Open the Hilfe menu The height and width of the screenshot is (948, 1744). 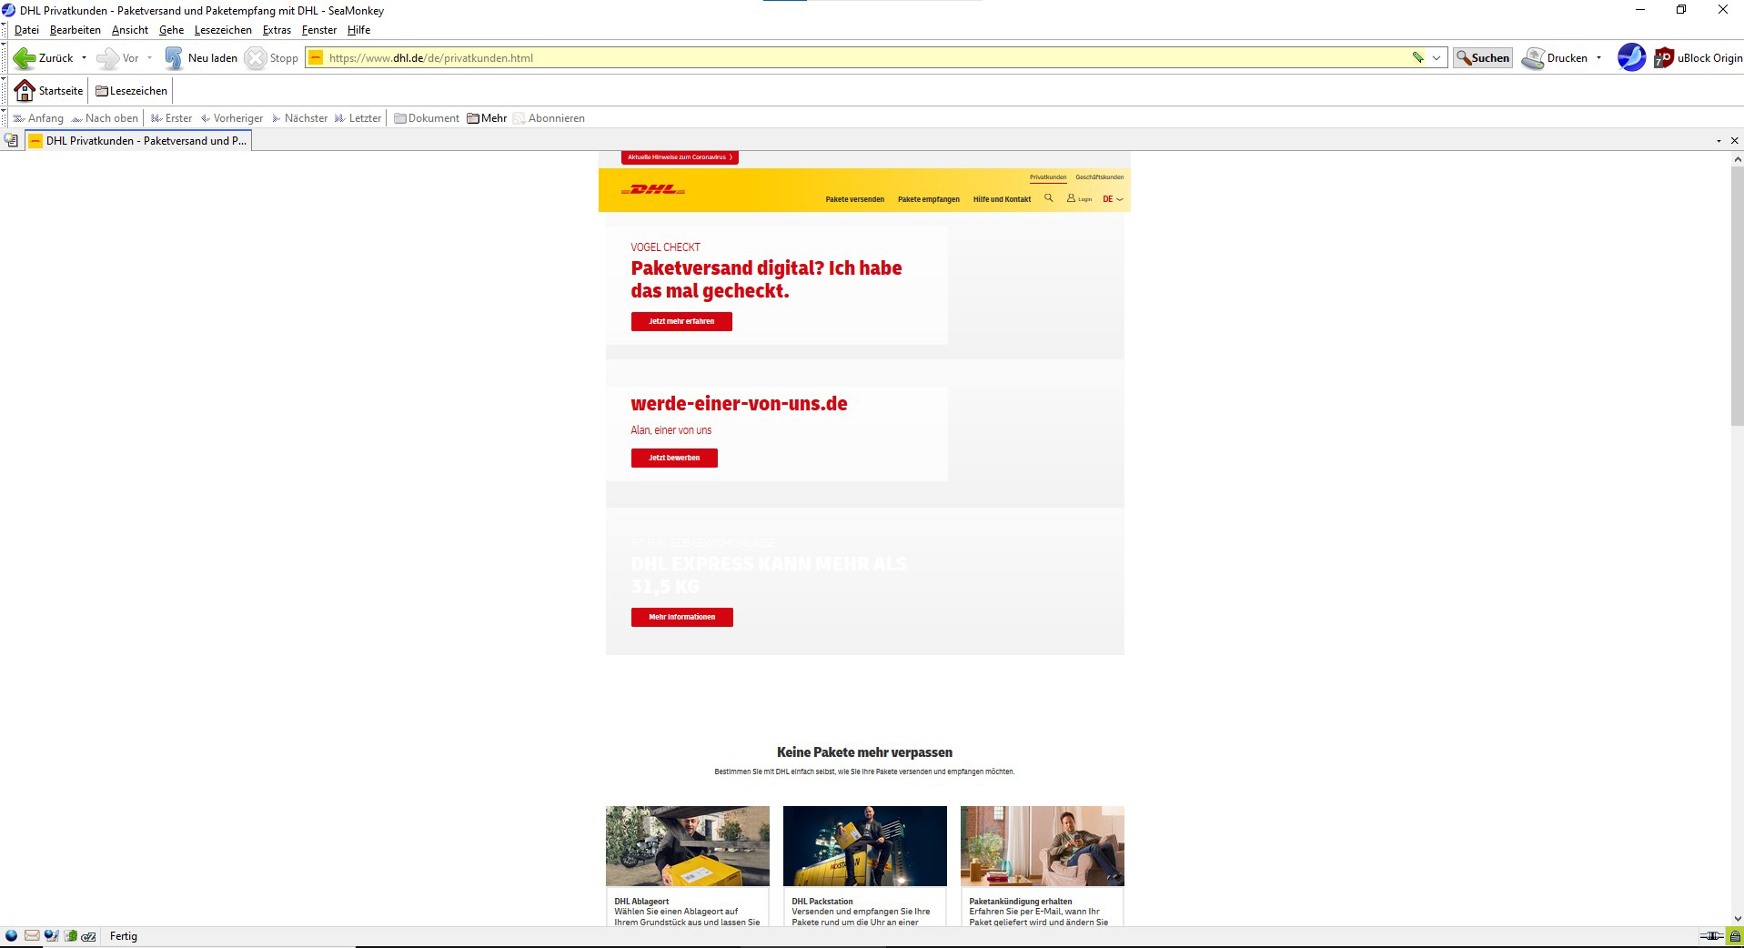pos(358,30)
